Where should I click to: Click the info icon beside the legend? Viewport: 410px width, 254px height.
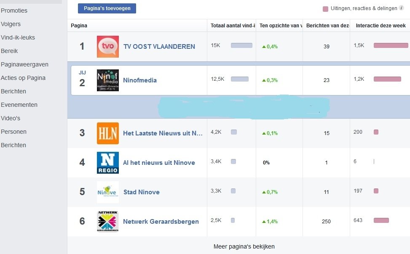tap(401, 8)
